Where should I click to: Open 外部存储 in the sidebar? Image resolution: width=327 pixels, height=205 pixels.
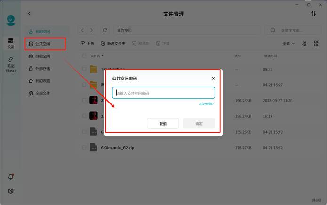(x=42, y=69)
